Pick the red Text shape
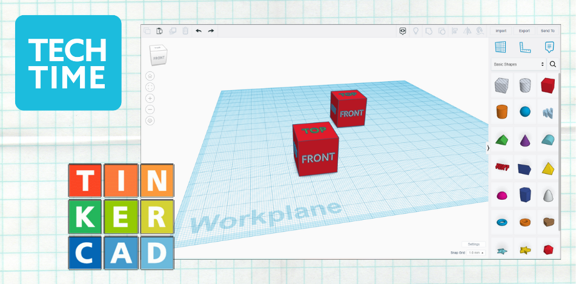Screen dimensions: 576x284 tap(502, 167)
